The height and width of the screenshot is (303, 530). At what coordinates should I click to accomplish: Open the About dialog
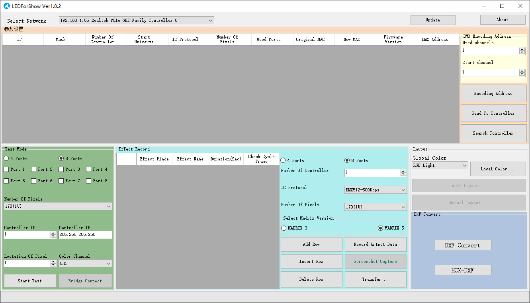(x=503, y=19)
